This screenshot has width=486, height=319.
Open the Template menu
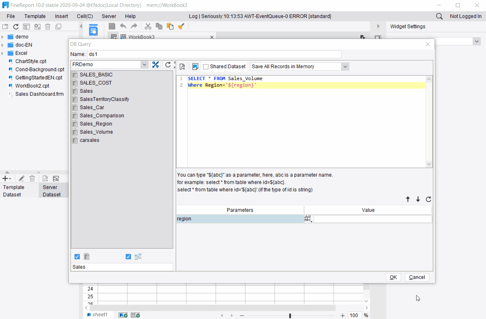pyautogui.click(x=35, y=16)
